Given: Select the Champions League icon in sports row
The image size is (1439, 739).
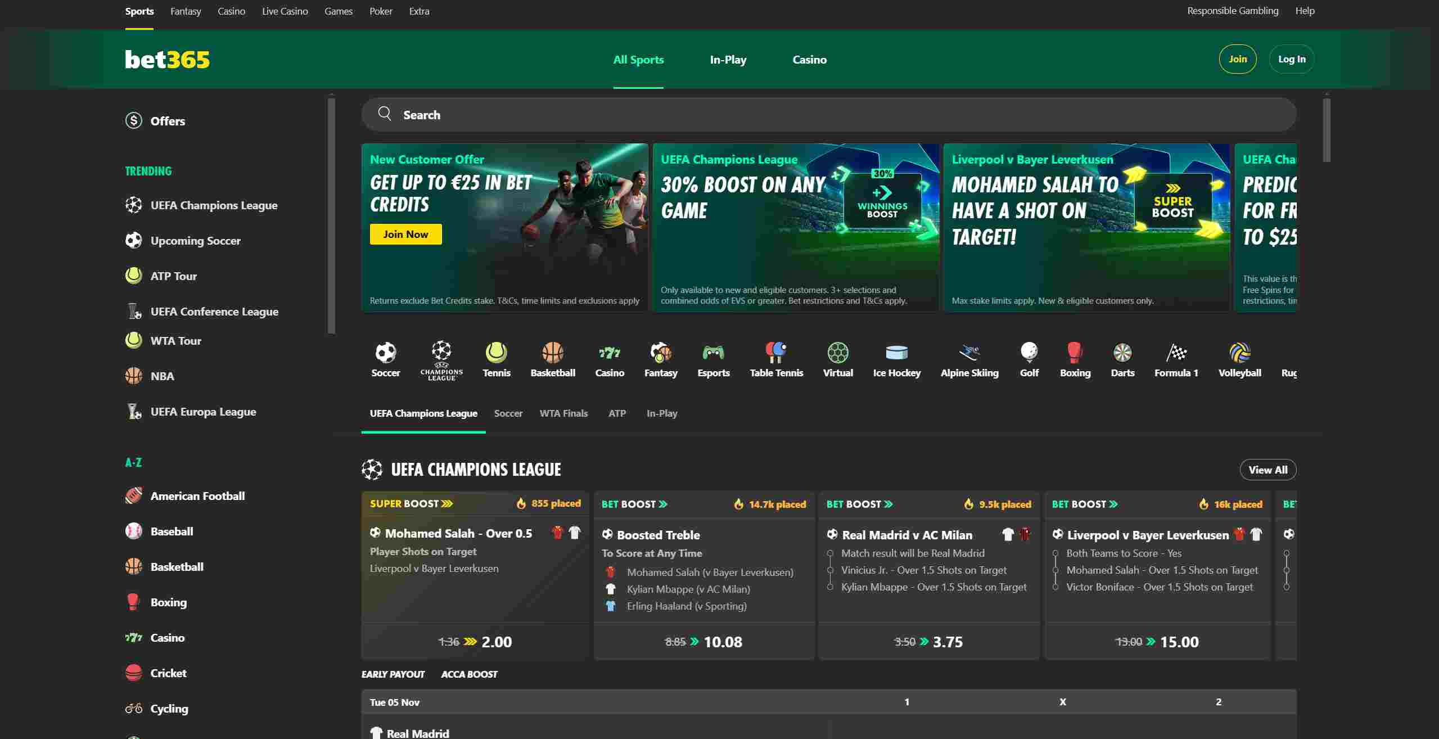Looking at the screenshot, I should point(441,361).
